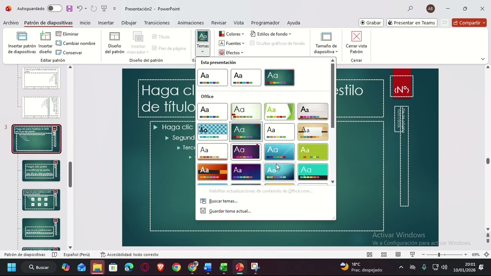Toggle the Título checkbox
Viewport: 491px width, 276px height.
154,37
